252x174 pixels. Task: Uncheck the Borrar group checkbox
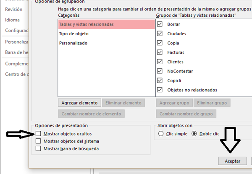(160, 24)
